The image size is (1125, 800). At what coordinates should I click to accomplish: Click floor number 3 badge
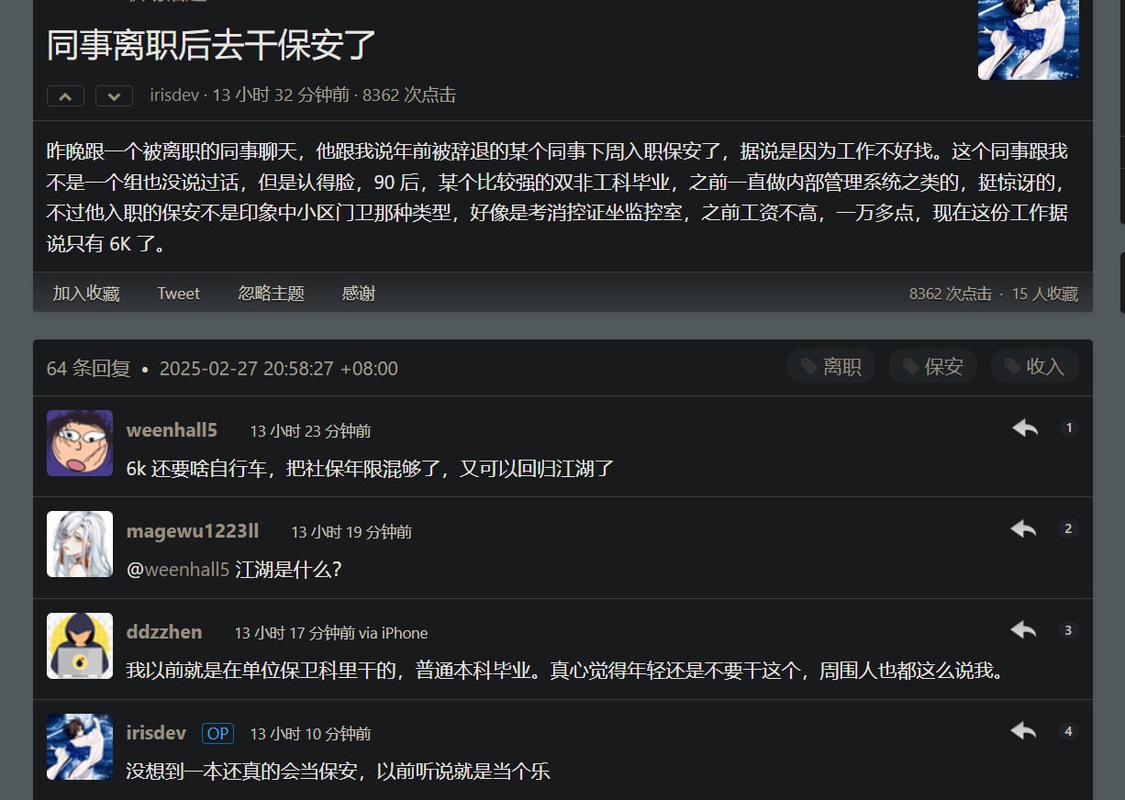pyautogui.click(x=1067, y=630)
